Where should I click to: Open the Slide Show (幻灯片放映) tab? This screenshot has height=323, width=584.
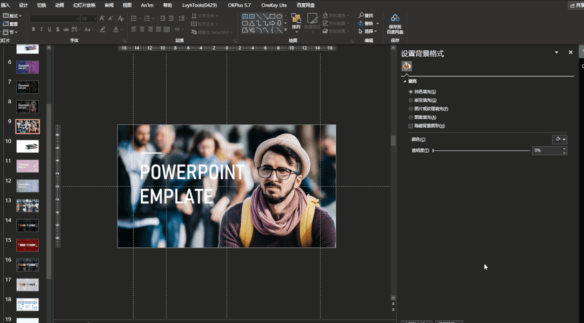84,5
